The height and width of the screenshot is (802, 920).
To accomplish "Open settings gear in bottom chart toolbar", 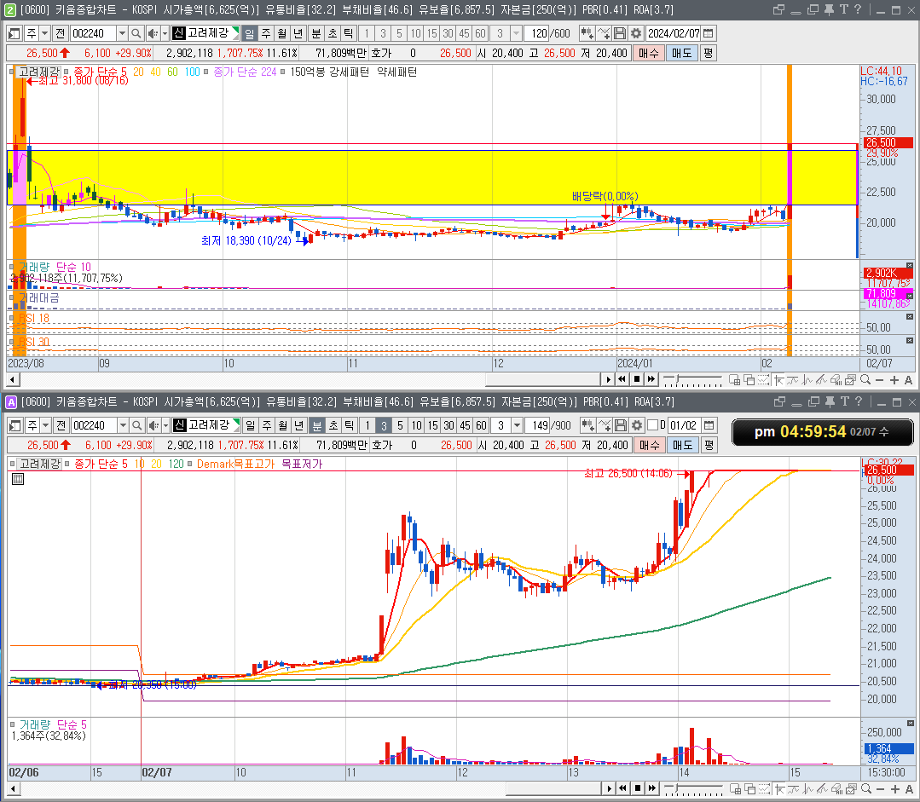I will pos(637,425).
